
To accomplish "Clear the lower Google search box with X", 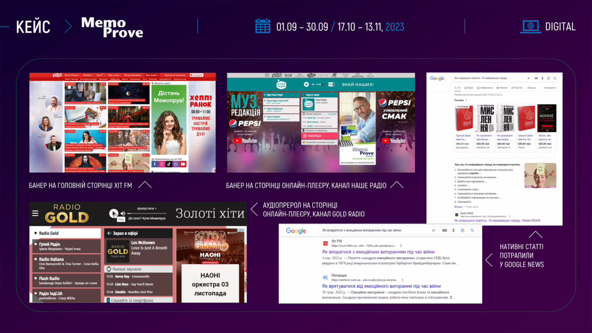I will point(433,231).
